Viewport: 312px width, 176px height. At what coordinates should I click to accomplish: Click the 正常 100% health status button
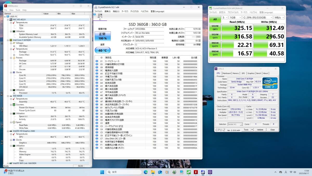click(x=103, y=36)
